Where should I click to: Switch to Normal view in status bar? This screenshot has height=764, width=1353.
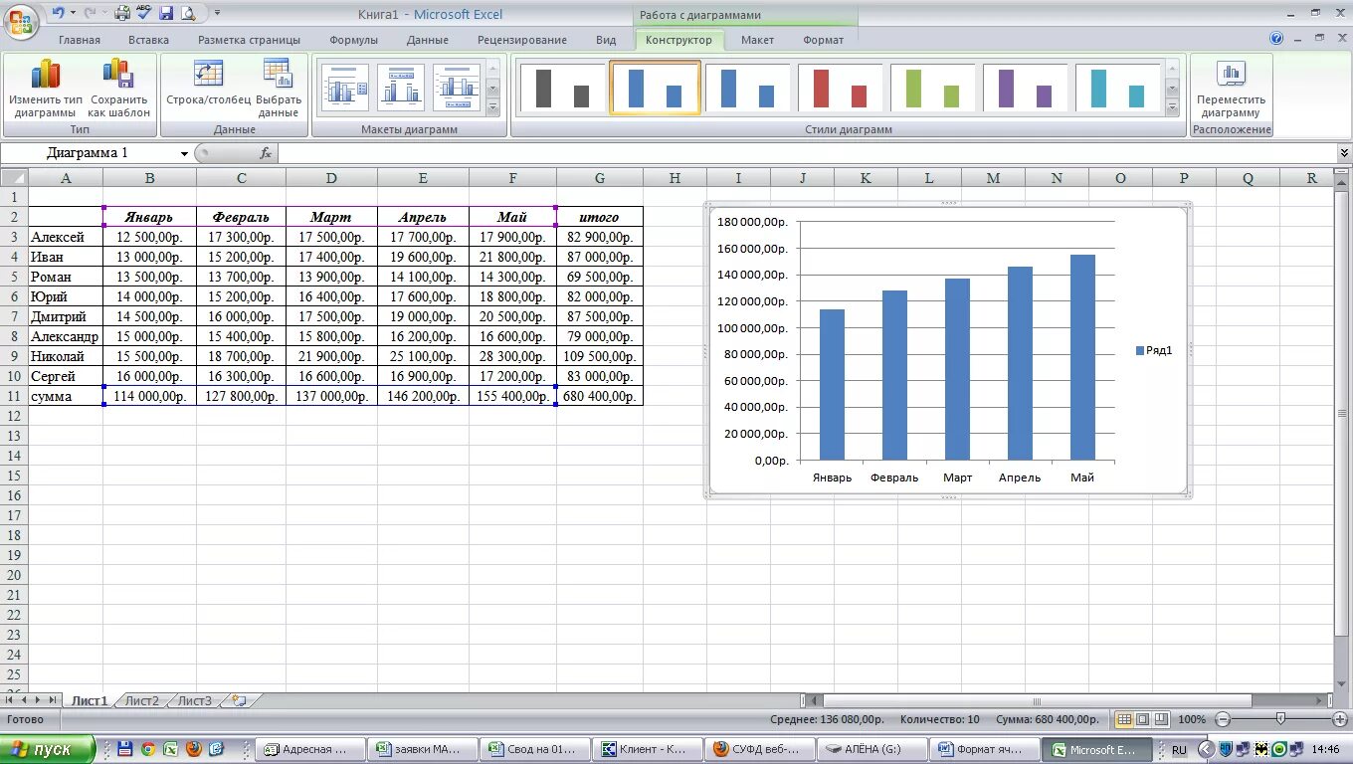click(1124, 719)
